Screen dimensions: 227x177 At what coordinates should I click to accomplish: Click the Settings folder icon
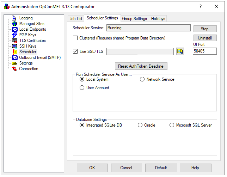(14, 63)
